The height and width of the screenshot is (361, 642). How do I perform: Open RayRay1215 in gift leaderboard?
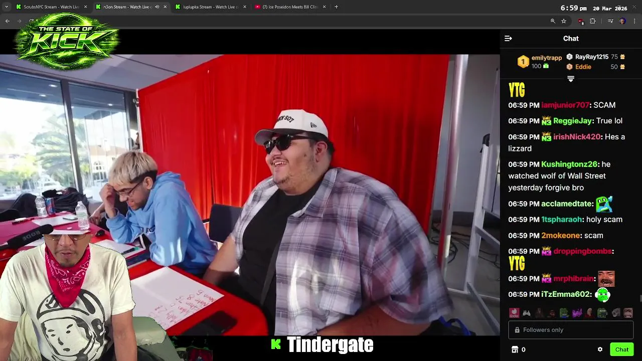pyautogui.click(x=592, y=57)
